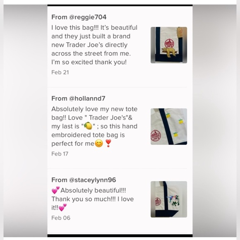Open the hummingbird tote bag review photo

[x=169, y=199]
